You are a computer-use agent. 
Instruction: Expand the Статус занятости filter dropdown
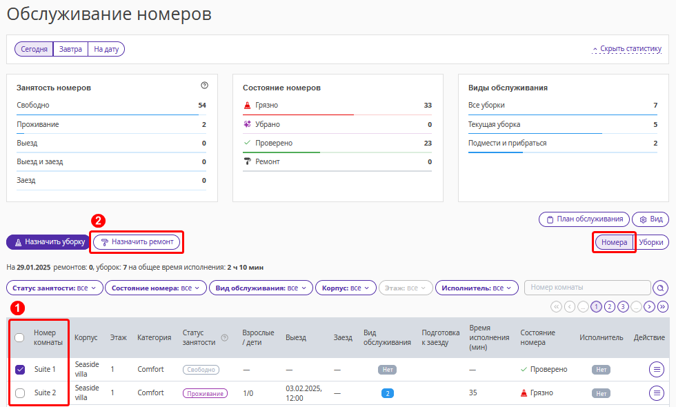click(x=54, y=288)
